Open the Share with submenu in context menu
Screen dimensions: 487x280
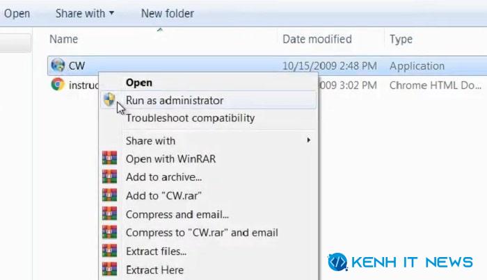[x=209, y=141]
